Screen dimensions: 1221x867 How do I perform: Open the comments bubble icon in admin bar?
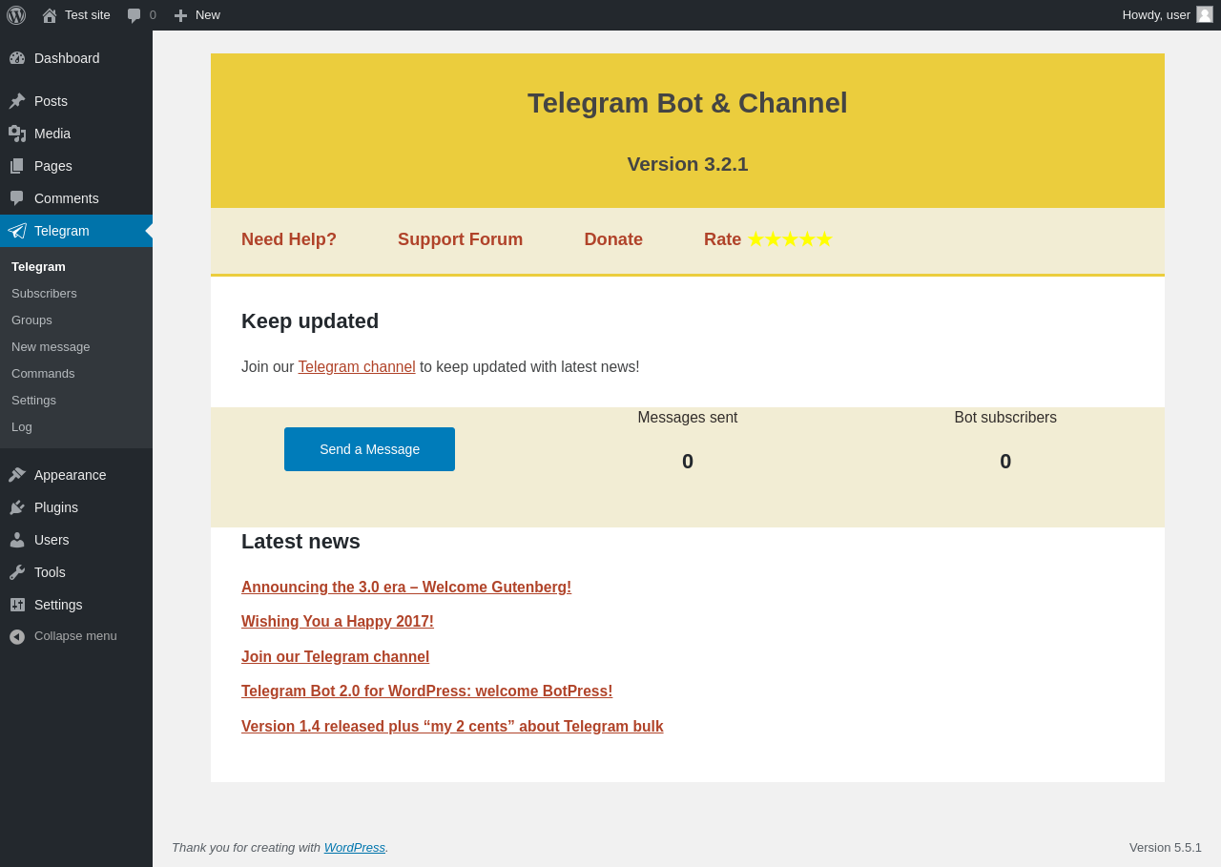[x=135, y=15]
